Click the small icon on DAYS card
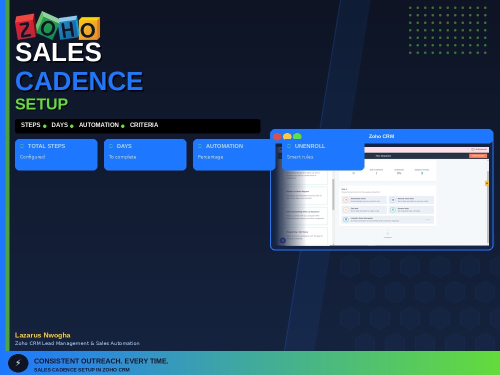The width and height of the screenshot is (500, 375). [x=111, y=146]
